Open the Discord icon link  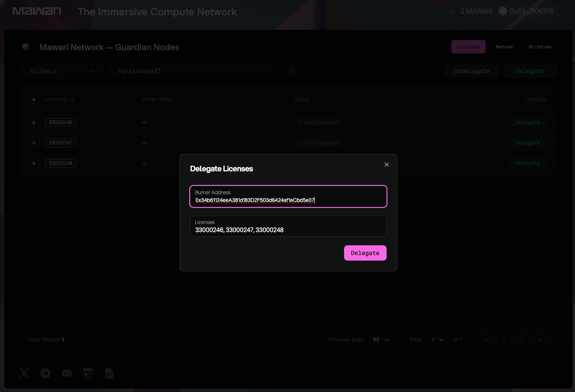click(x=67, y=373)
